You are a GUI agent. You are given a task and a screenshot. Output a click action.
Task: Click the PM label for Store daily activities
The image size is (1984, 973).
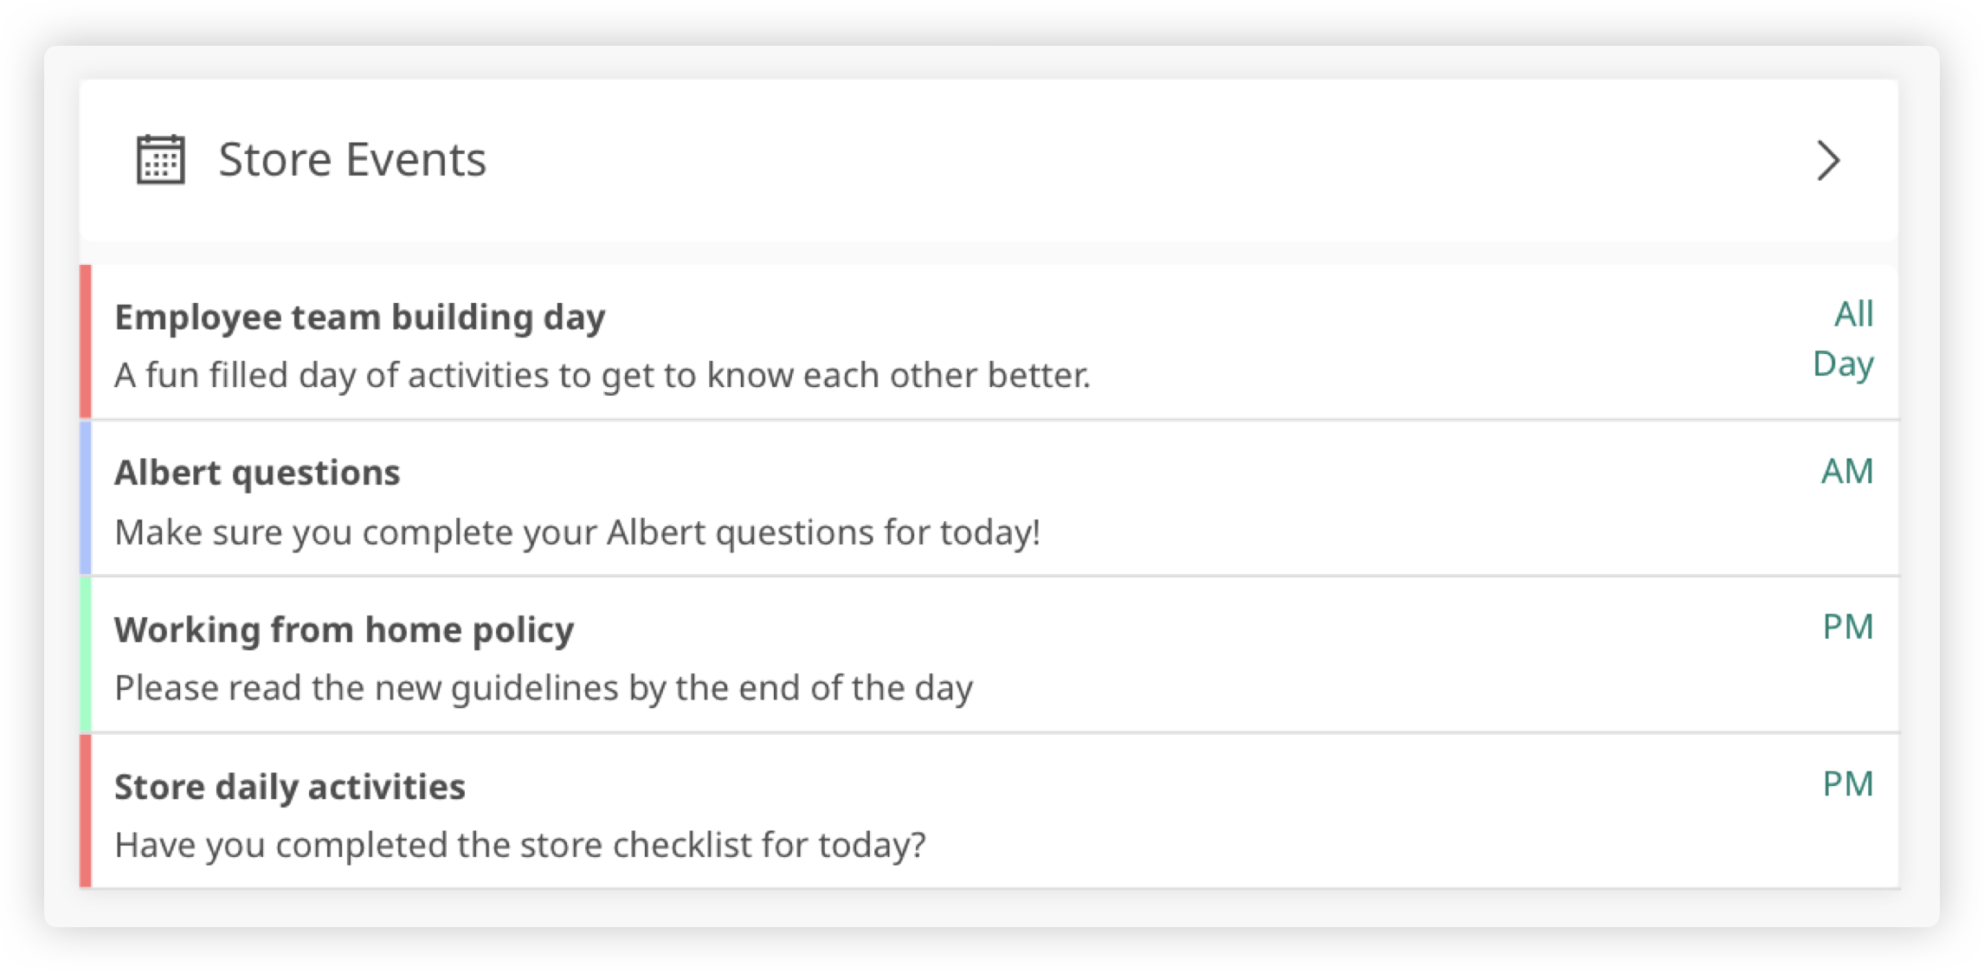1847,784
